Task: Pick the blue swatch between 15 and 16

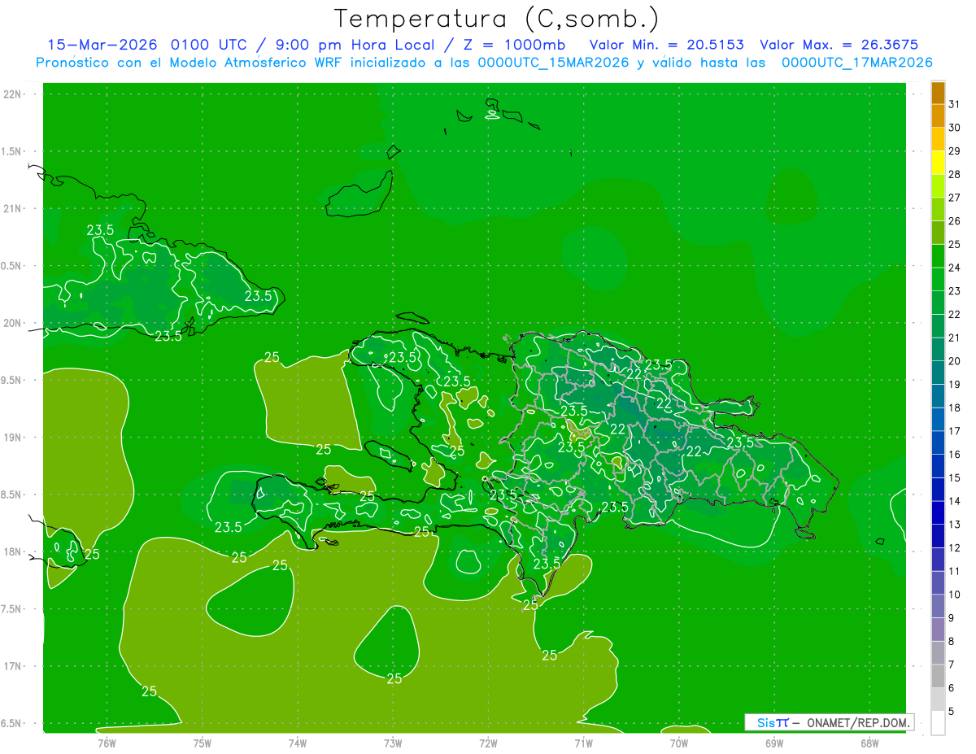Action: 938,466
